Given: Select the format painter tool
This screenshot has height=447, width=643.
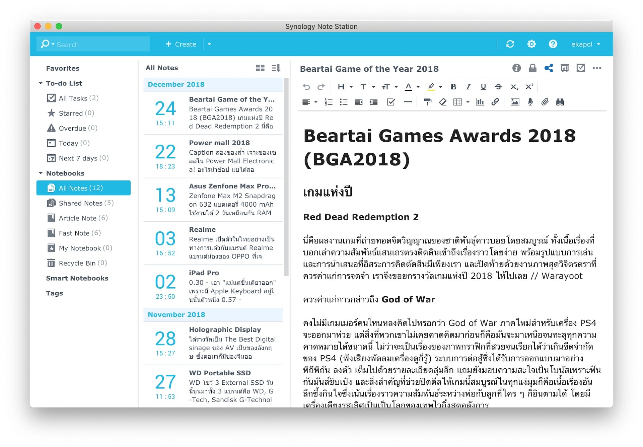Looking at the screenshot, I should click(x=427, y=102).
